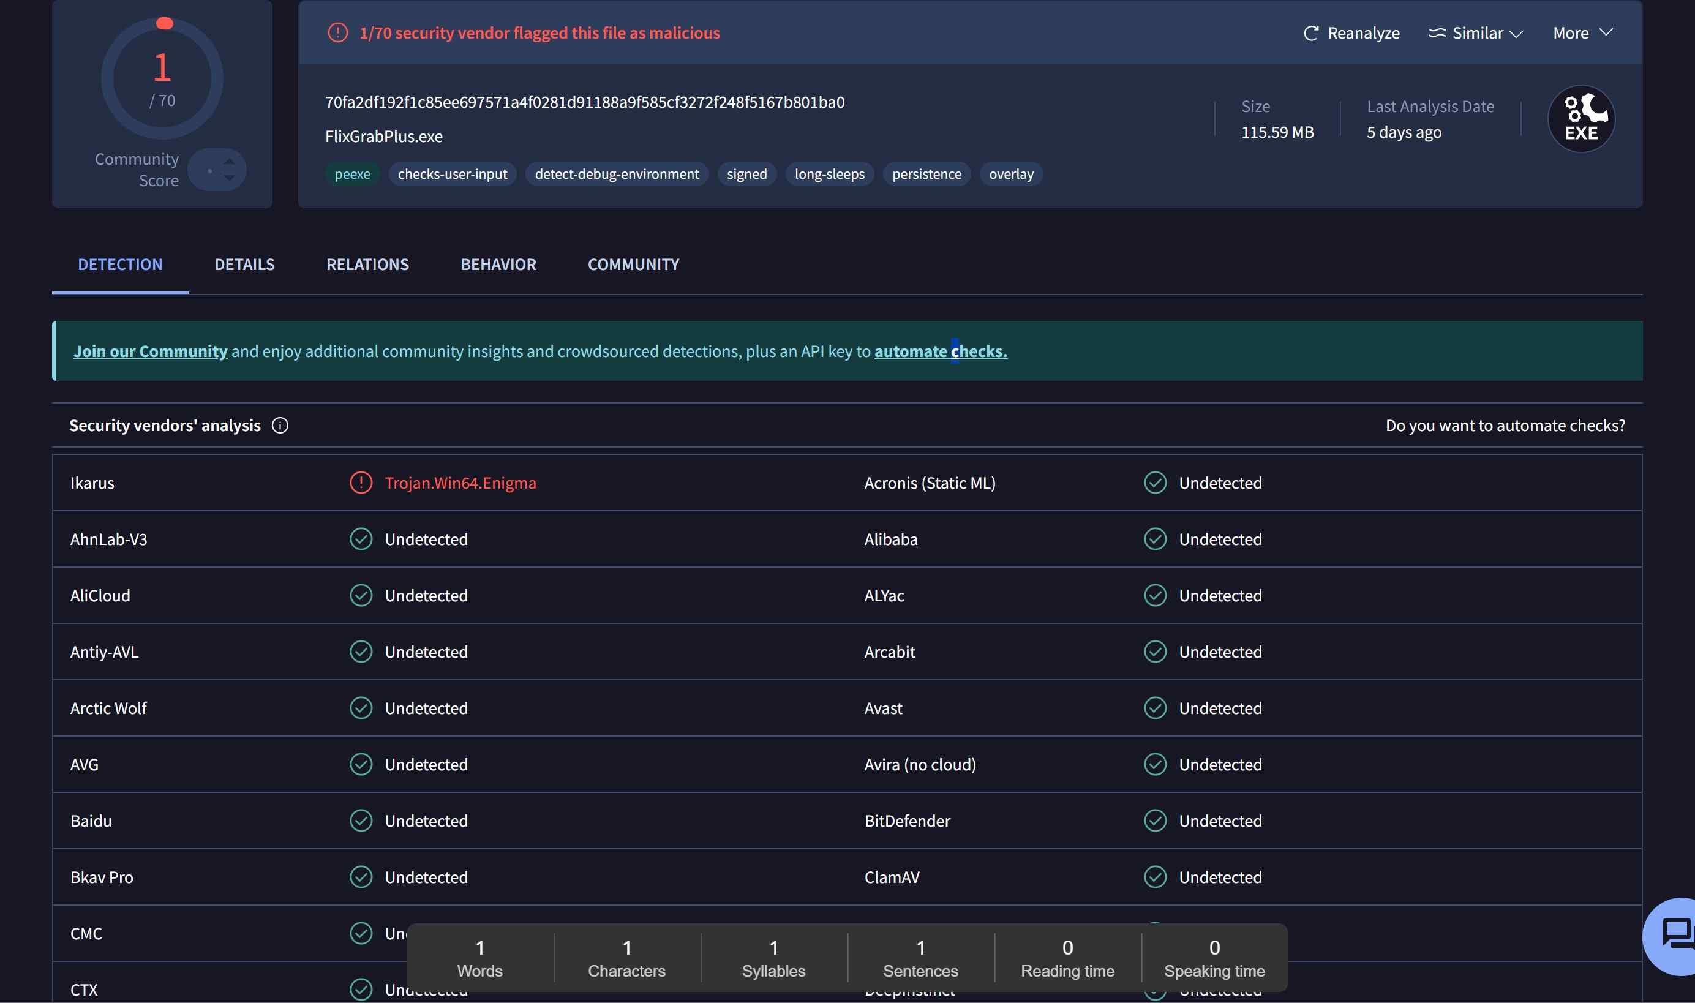Image resolution: width=1695 pixels, height=1003 pixels.
Task: Click the check icon for Arctic Wolf
Action: (361, 708)
